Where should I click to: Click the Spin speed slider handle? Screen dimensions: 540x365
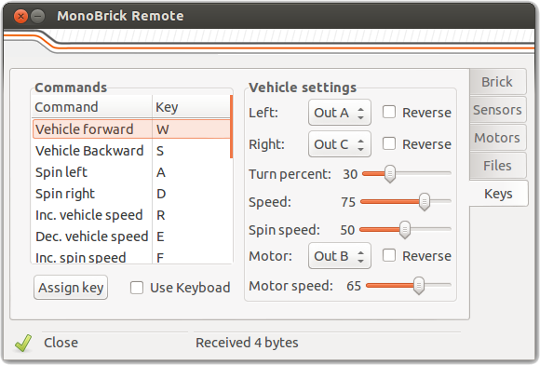pyautogui.click(x=405, y=230)
